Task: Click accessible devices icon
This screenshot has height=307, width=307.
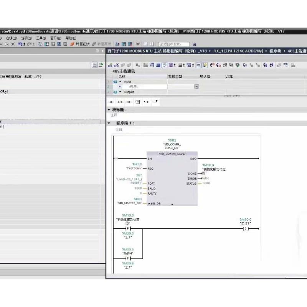Action: click(x=117, y=44)
